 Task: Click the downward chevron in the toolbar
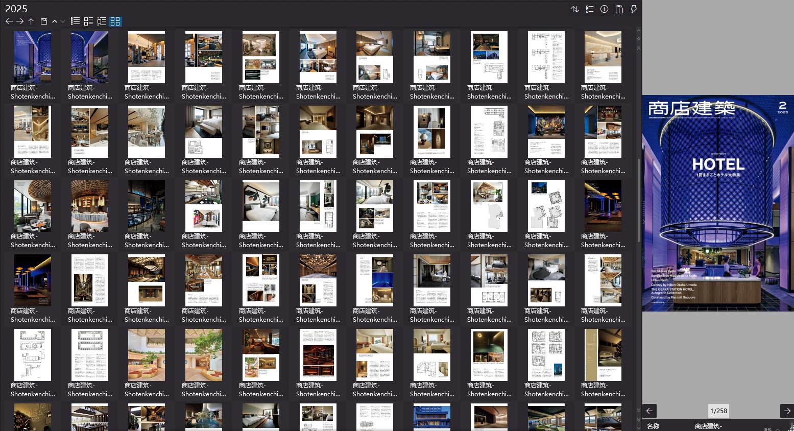click(x=63, y=21)
